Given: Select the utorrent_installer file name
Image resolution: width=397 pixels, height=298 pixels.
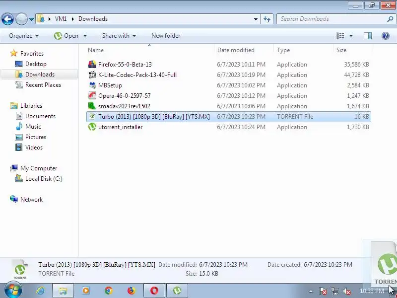Looking at the screenshot, I should coord(120,127).
